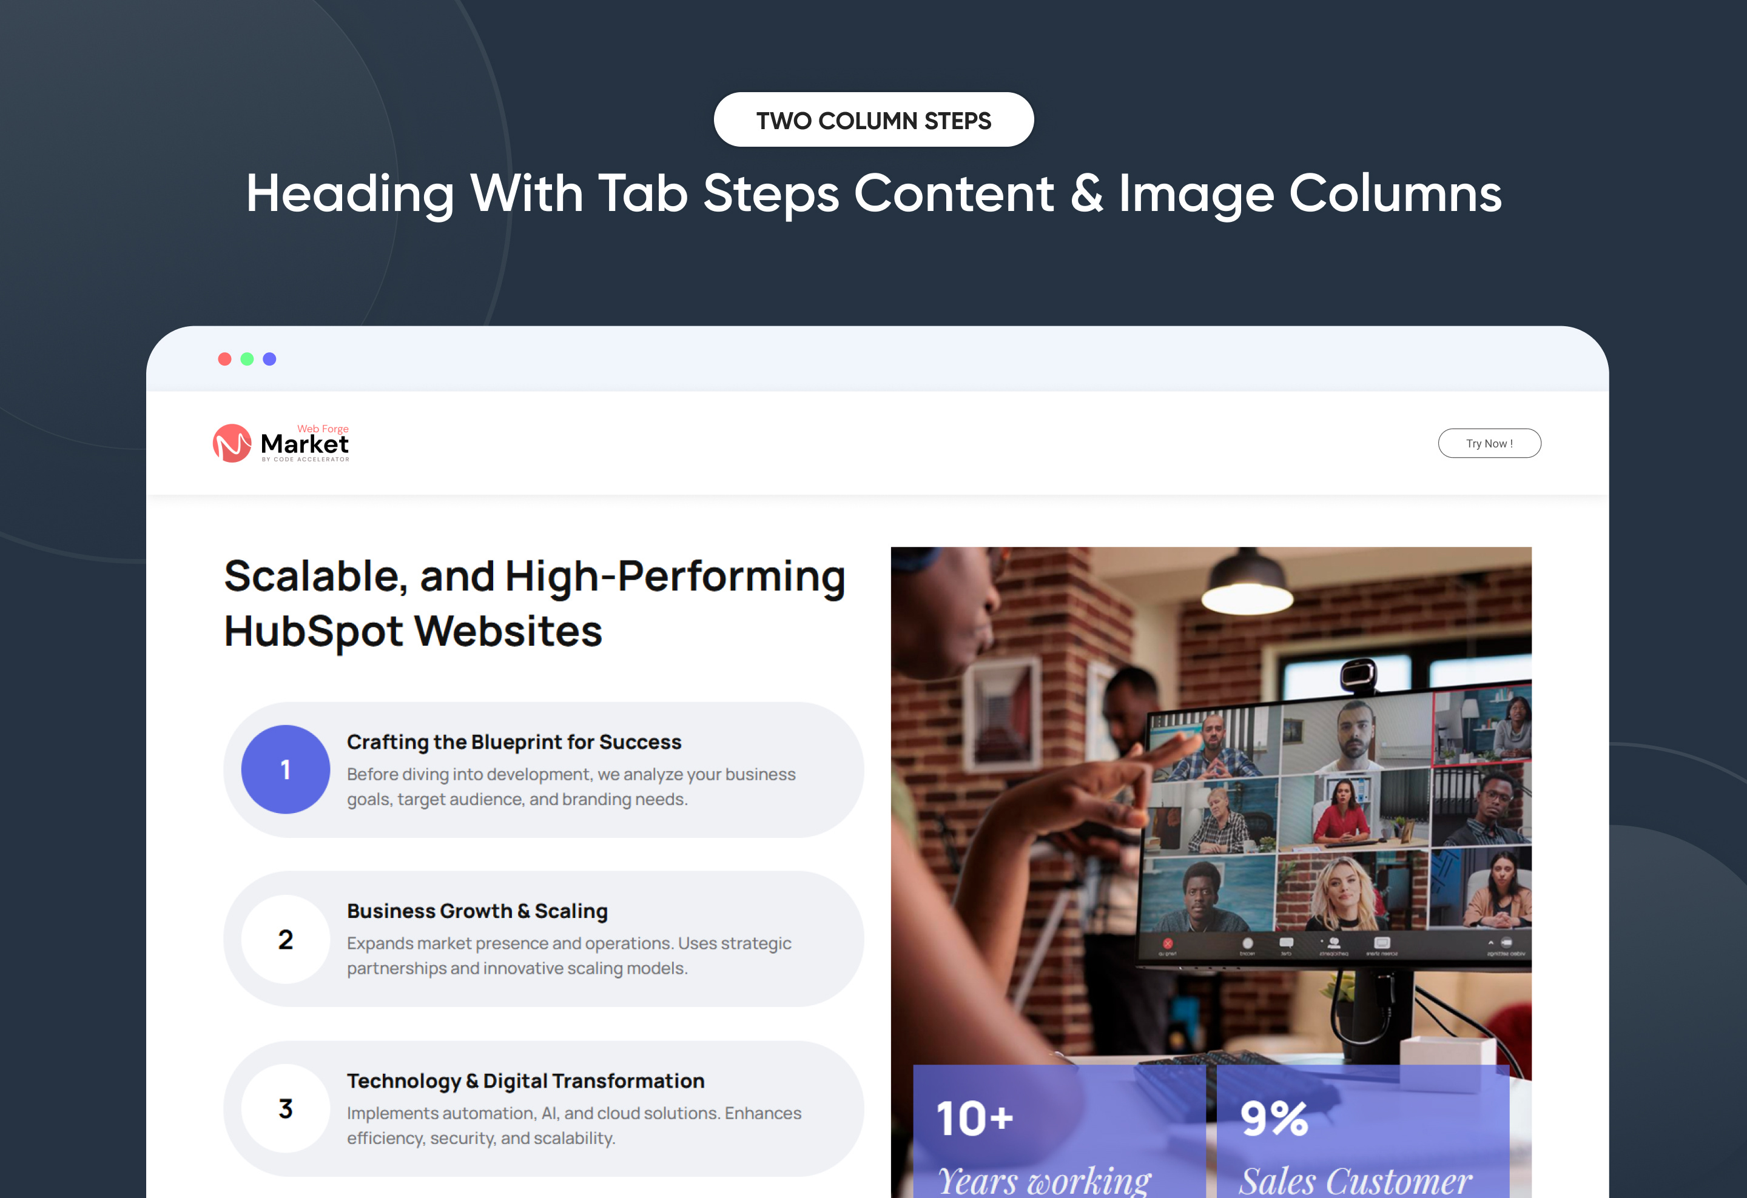Toggle the "Business Growth & Scaling" step
The width and height of the screenshot is (1747, 1198).
[x=477, y=911]
